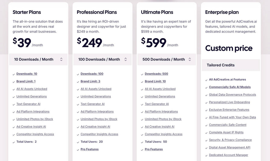270x161 pixels.
Task: Click checkmark icon beside Dedicated Account Manager
Action: coord(206,155)
